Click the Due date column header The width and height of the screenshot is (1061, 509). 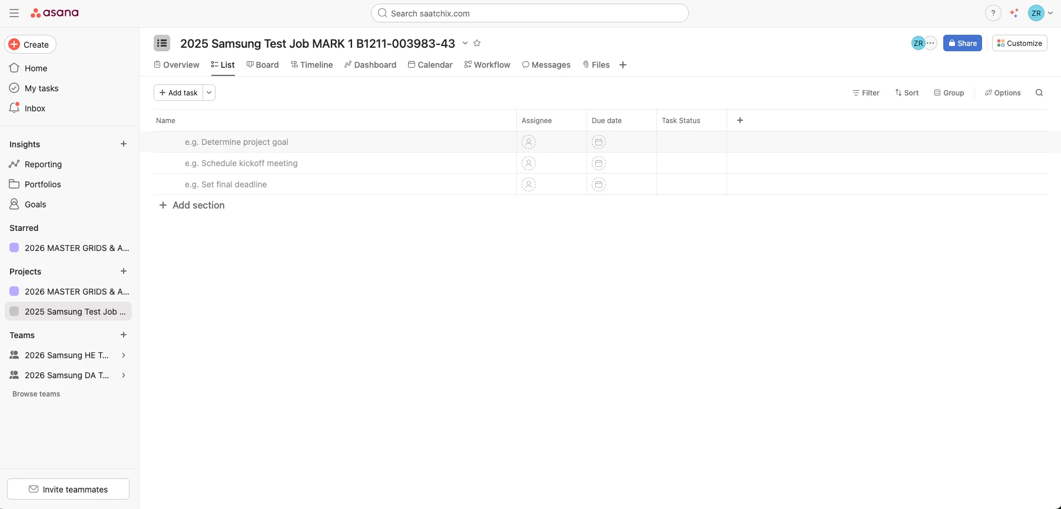pos(622,120)
